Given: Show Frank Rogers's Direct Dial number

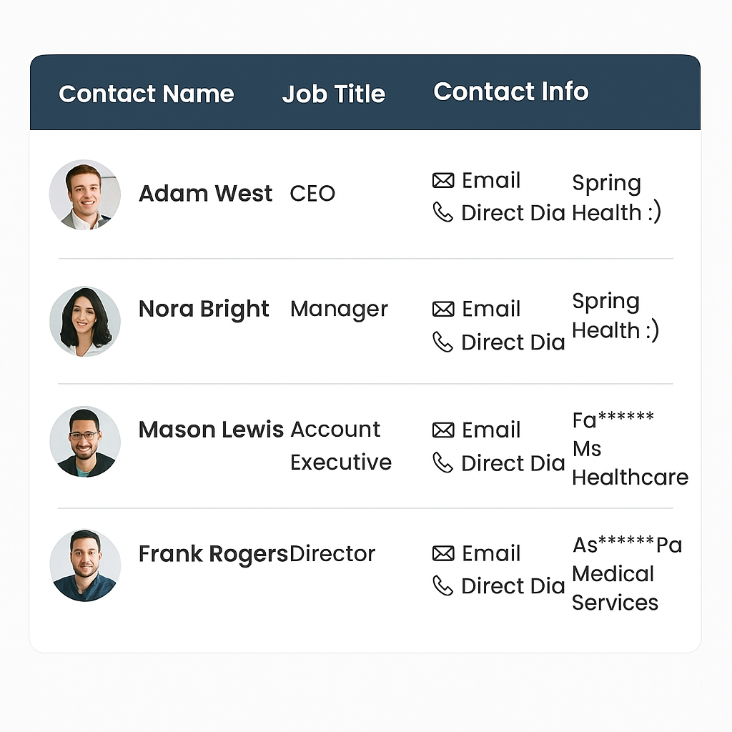Looking at the screenshot, I should [x=513, y=586].
